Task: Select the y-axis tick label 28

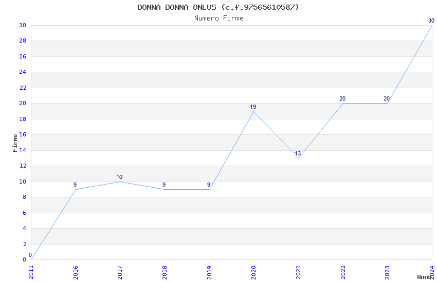Action: click(23, 41)
